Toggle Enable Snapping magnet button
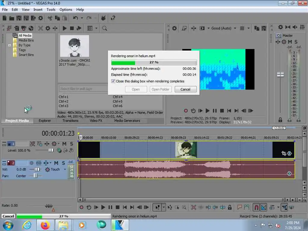The image size is (308, 231). [256, 207]
